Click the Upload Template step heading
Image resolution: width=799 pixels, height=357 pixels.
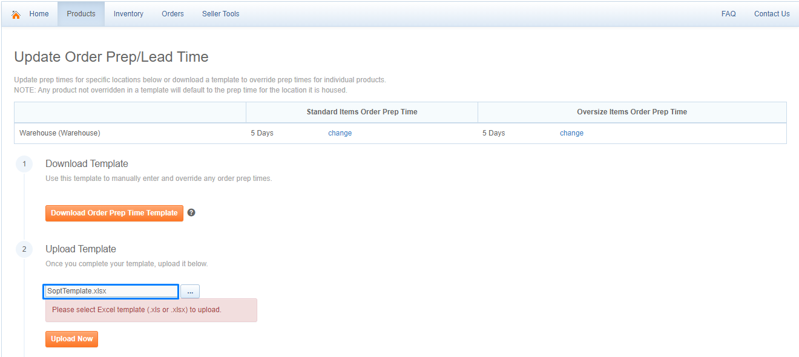pyautogui.click(x=81, y=249)
